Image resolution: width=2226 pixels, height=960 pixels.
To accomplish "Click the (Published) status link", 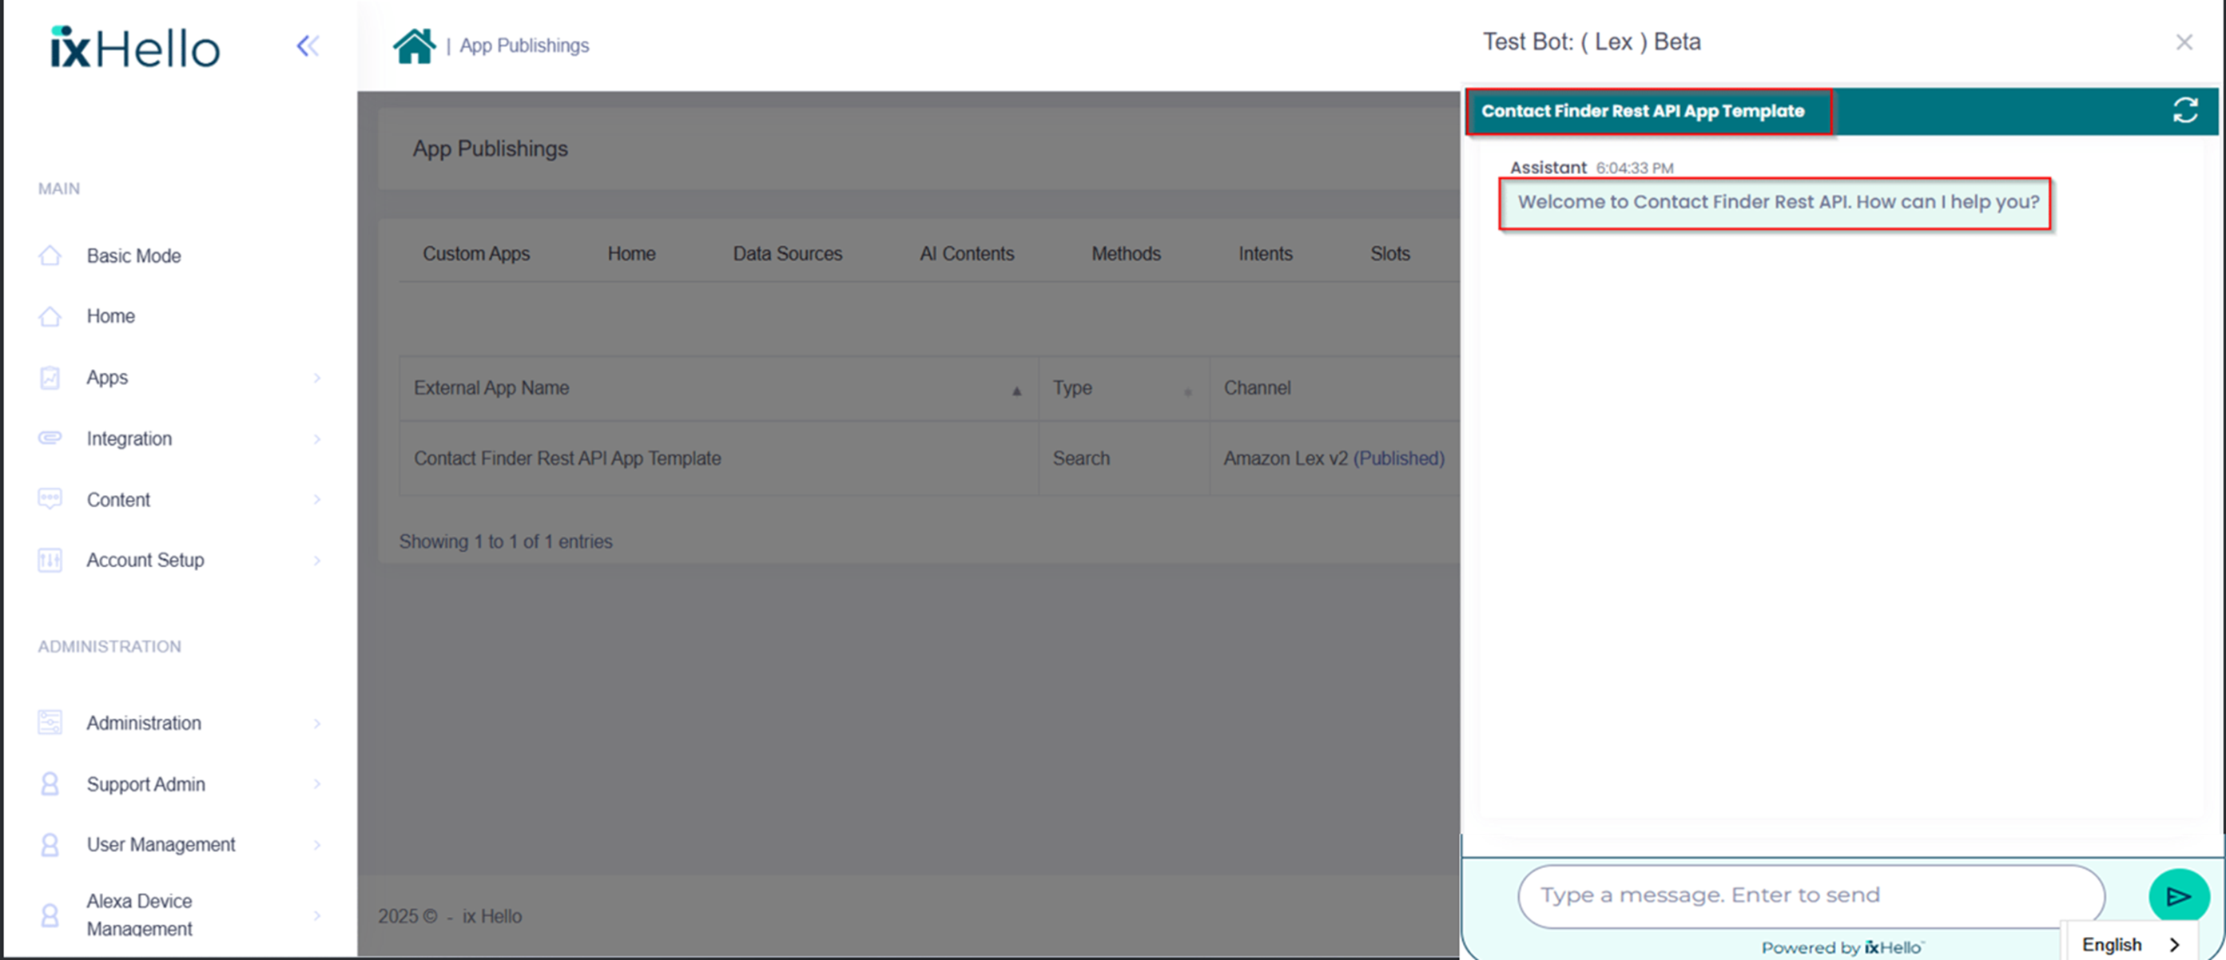I will pyautogui.click(x=1398, y=458).
